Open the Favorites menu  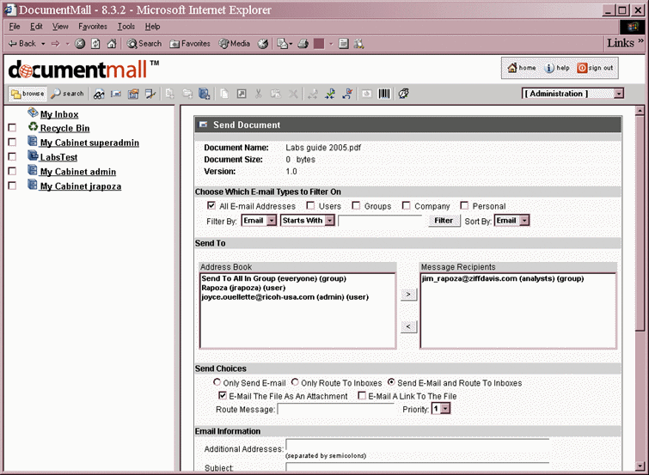[x=93, y=27]
